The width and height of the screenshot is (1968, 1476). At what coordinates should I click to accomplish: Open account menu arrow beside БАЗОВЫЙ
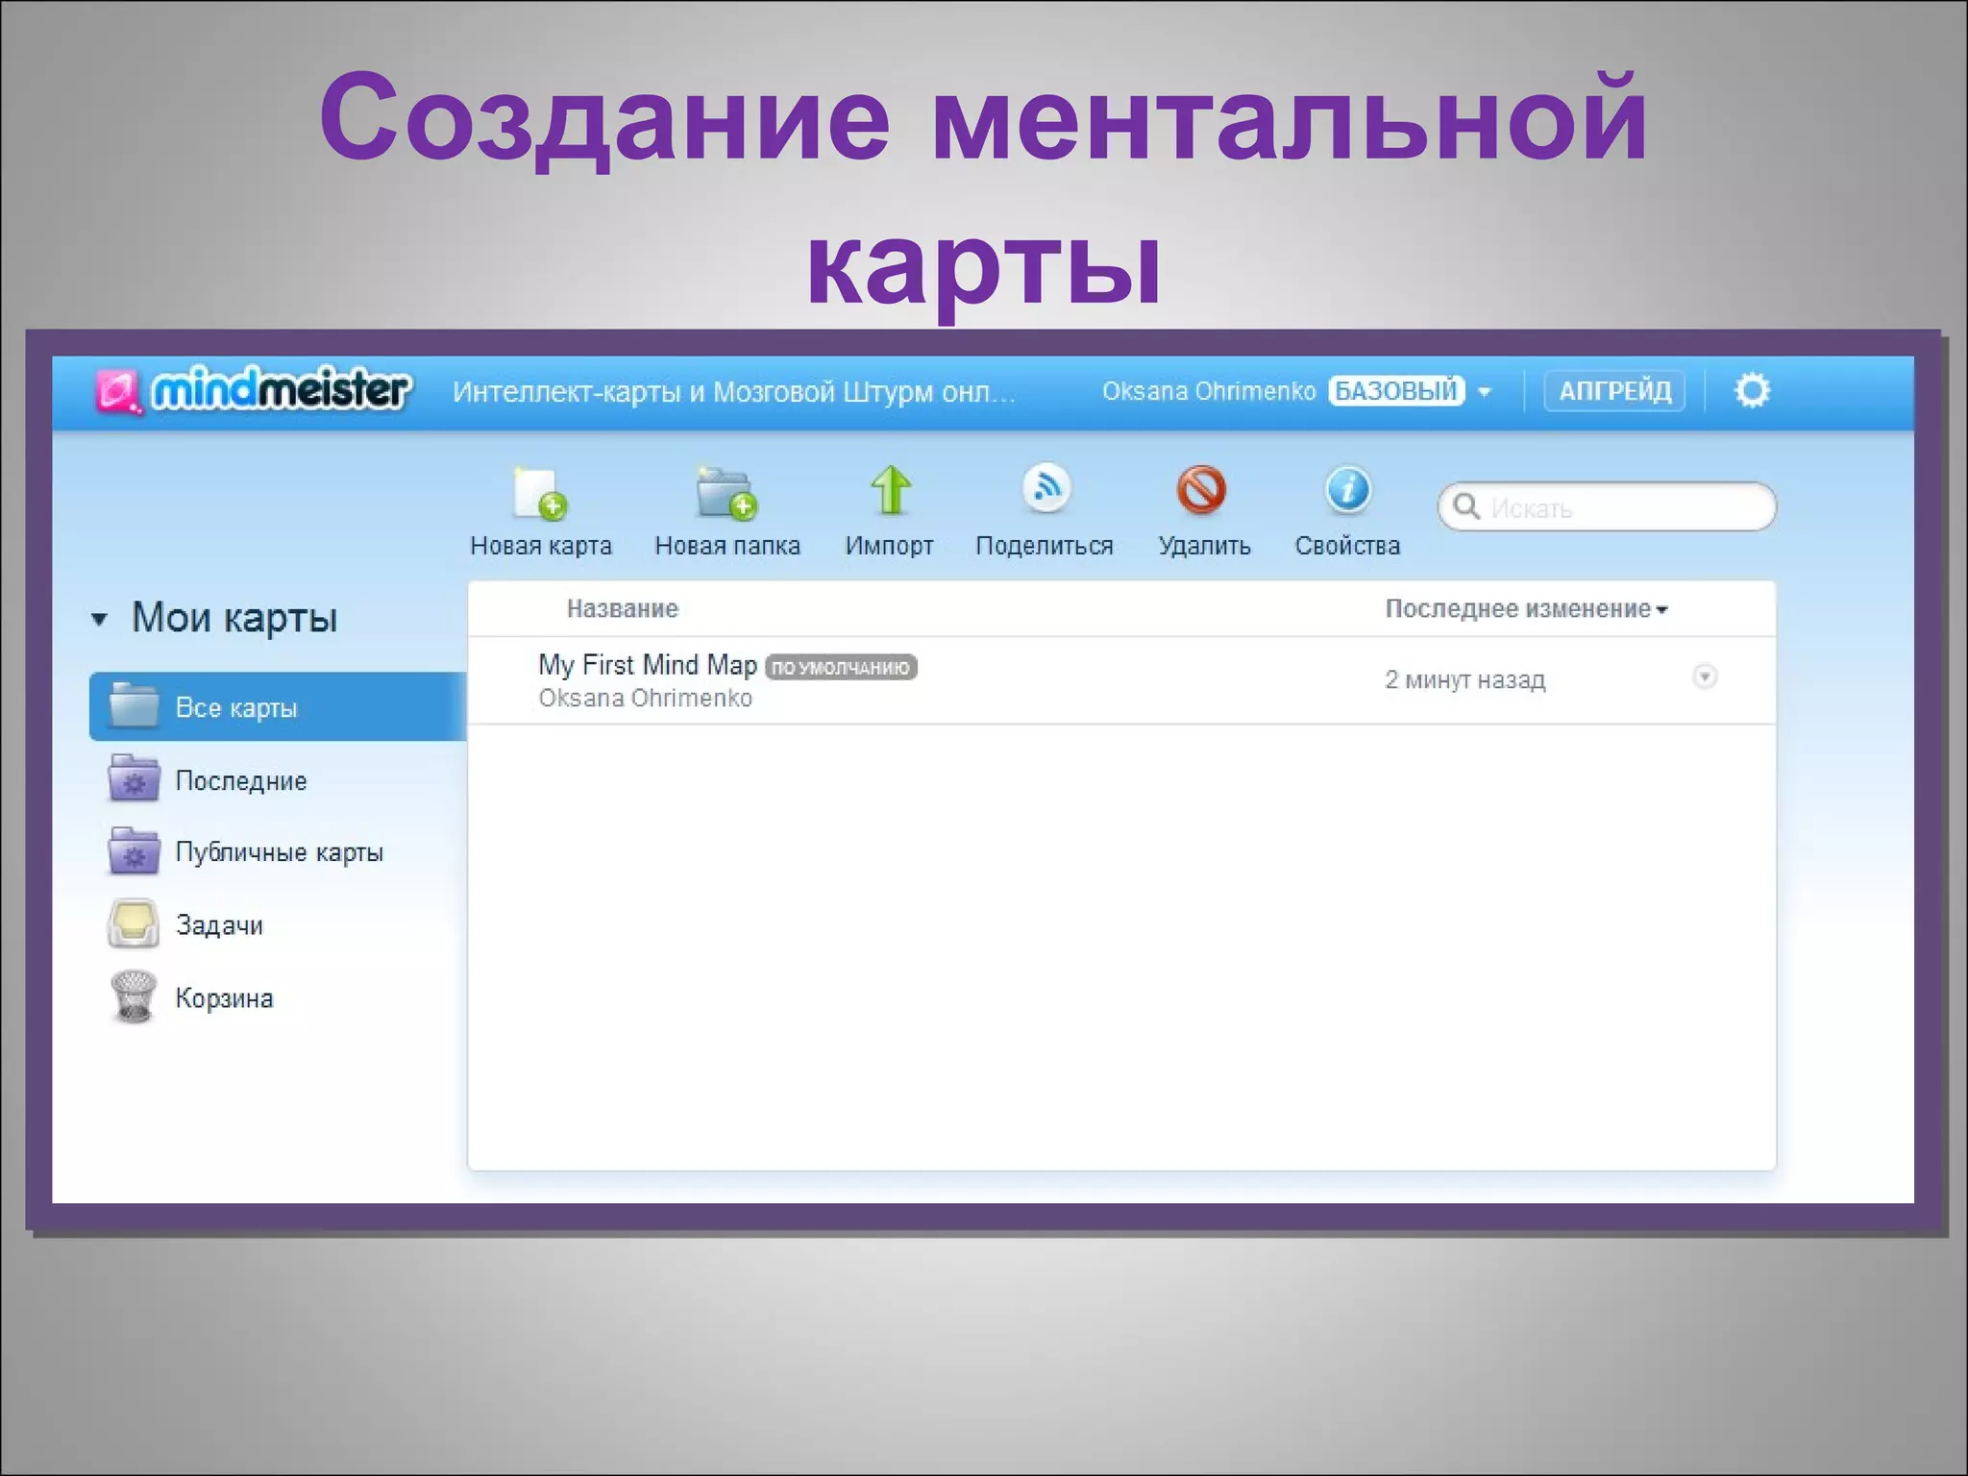tap(1484, 392)
